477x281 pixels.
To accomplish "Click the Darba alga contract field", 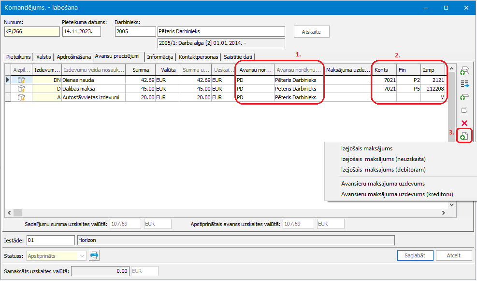I will 221,43.
